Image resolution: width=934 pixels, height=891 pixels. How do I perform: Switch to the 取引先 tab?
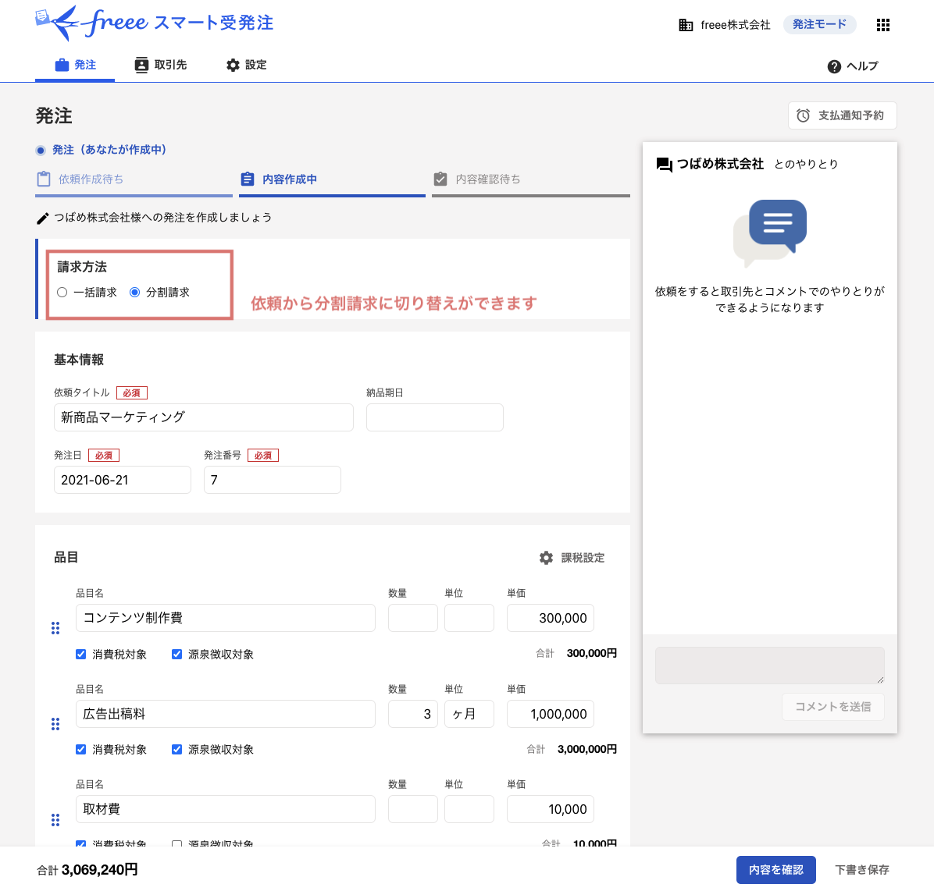pyautogui.click(x=160, y=65)
